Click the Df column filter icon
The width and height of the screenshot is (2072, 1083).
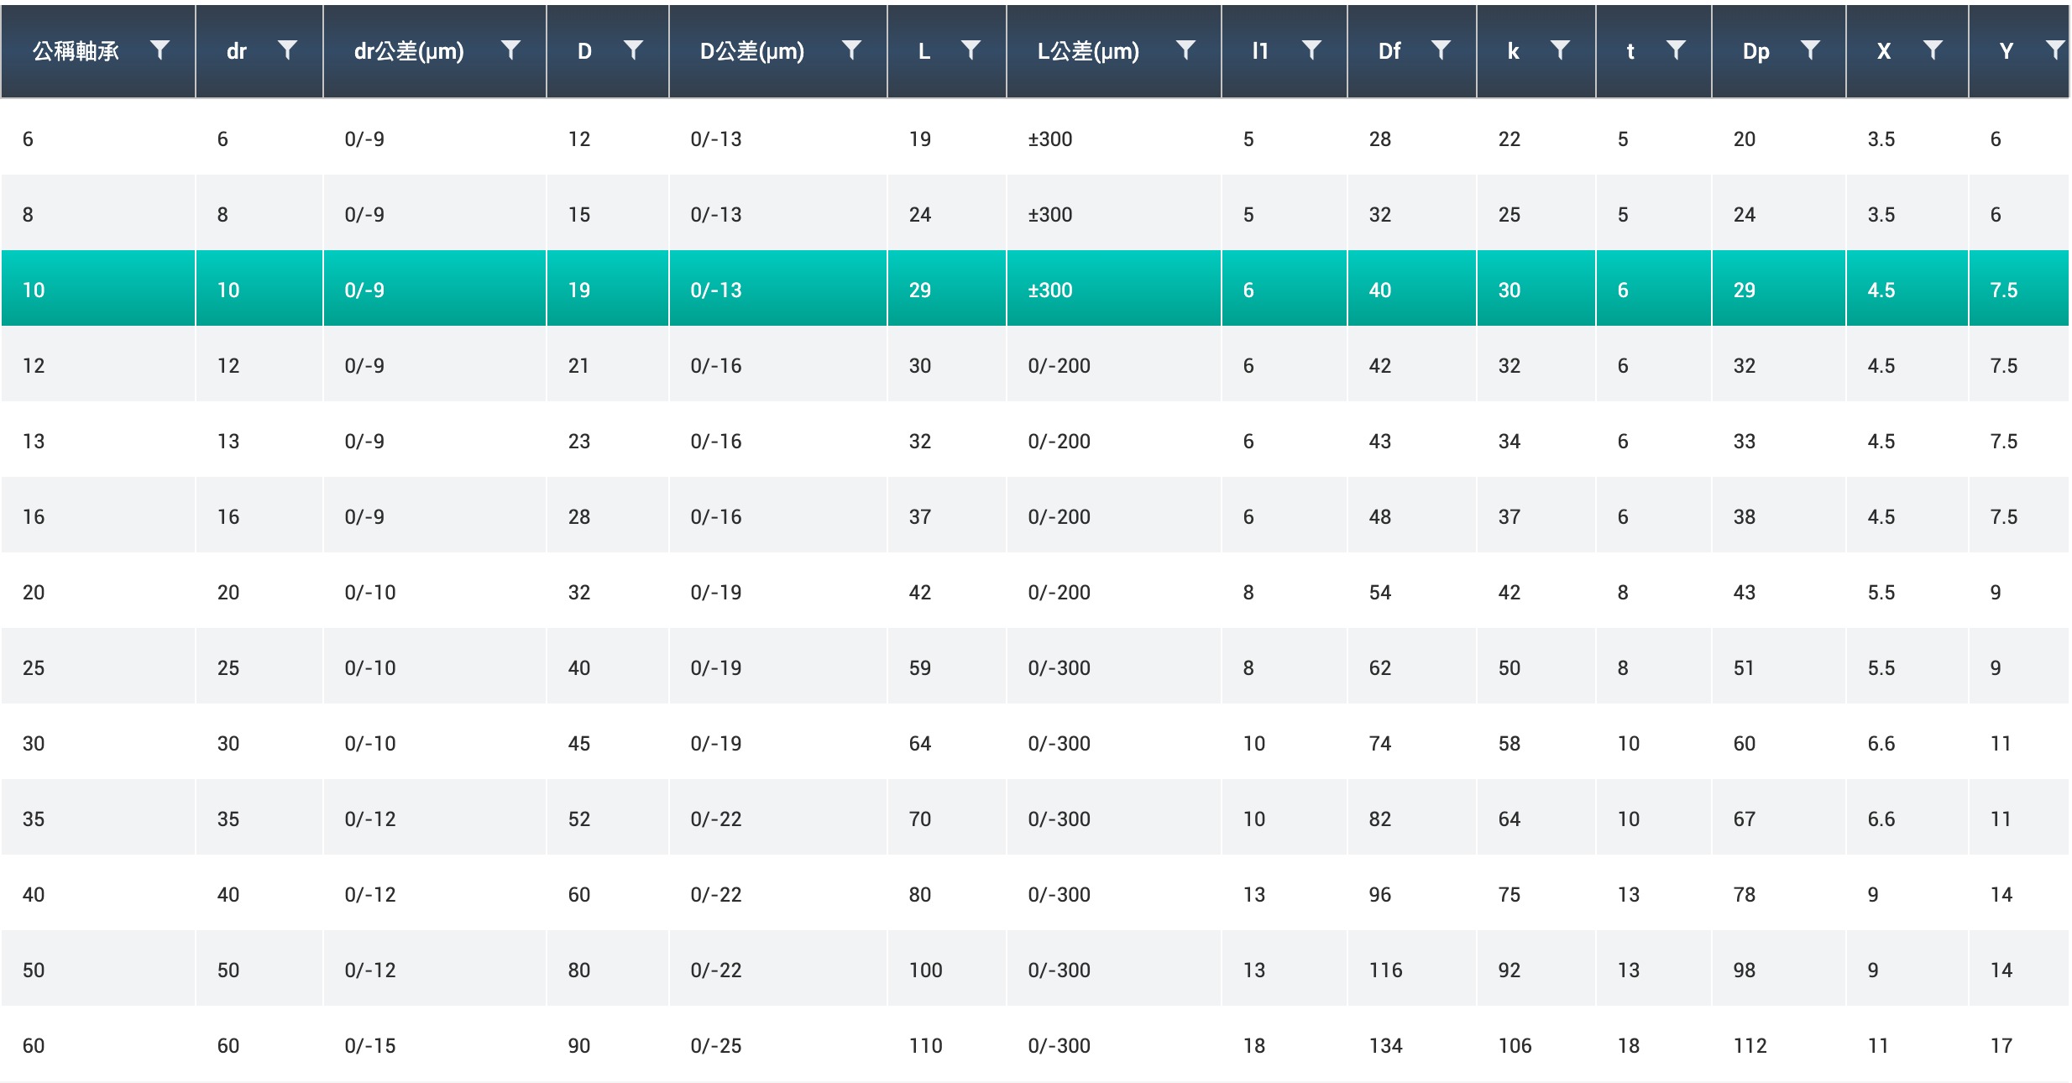coord(1441,50)
